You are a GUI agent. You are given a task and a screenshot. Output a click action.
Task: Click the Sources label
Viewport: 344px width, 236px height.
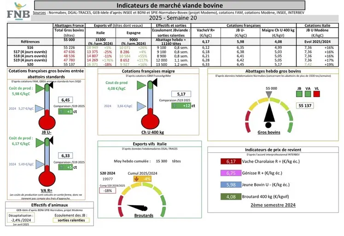[x=40, y=12]
